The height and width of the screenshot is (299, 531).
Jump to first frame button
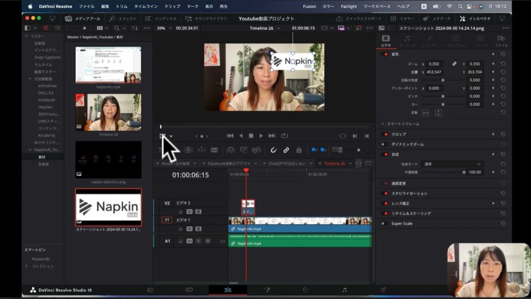pos(230,136)
